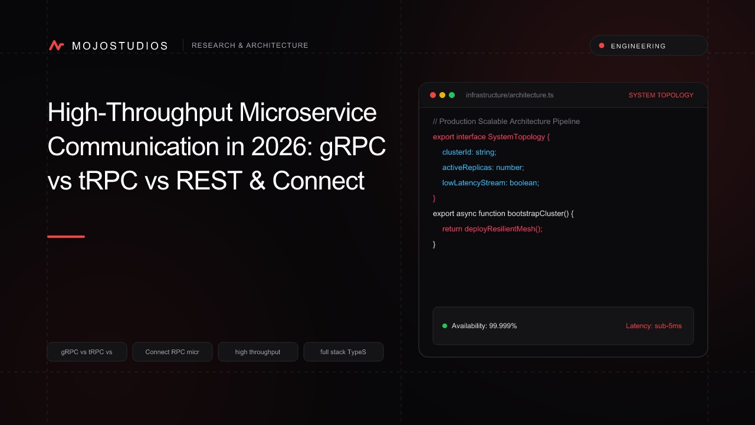Click the high throughput tag

(x=258, y=352)
